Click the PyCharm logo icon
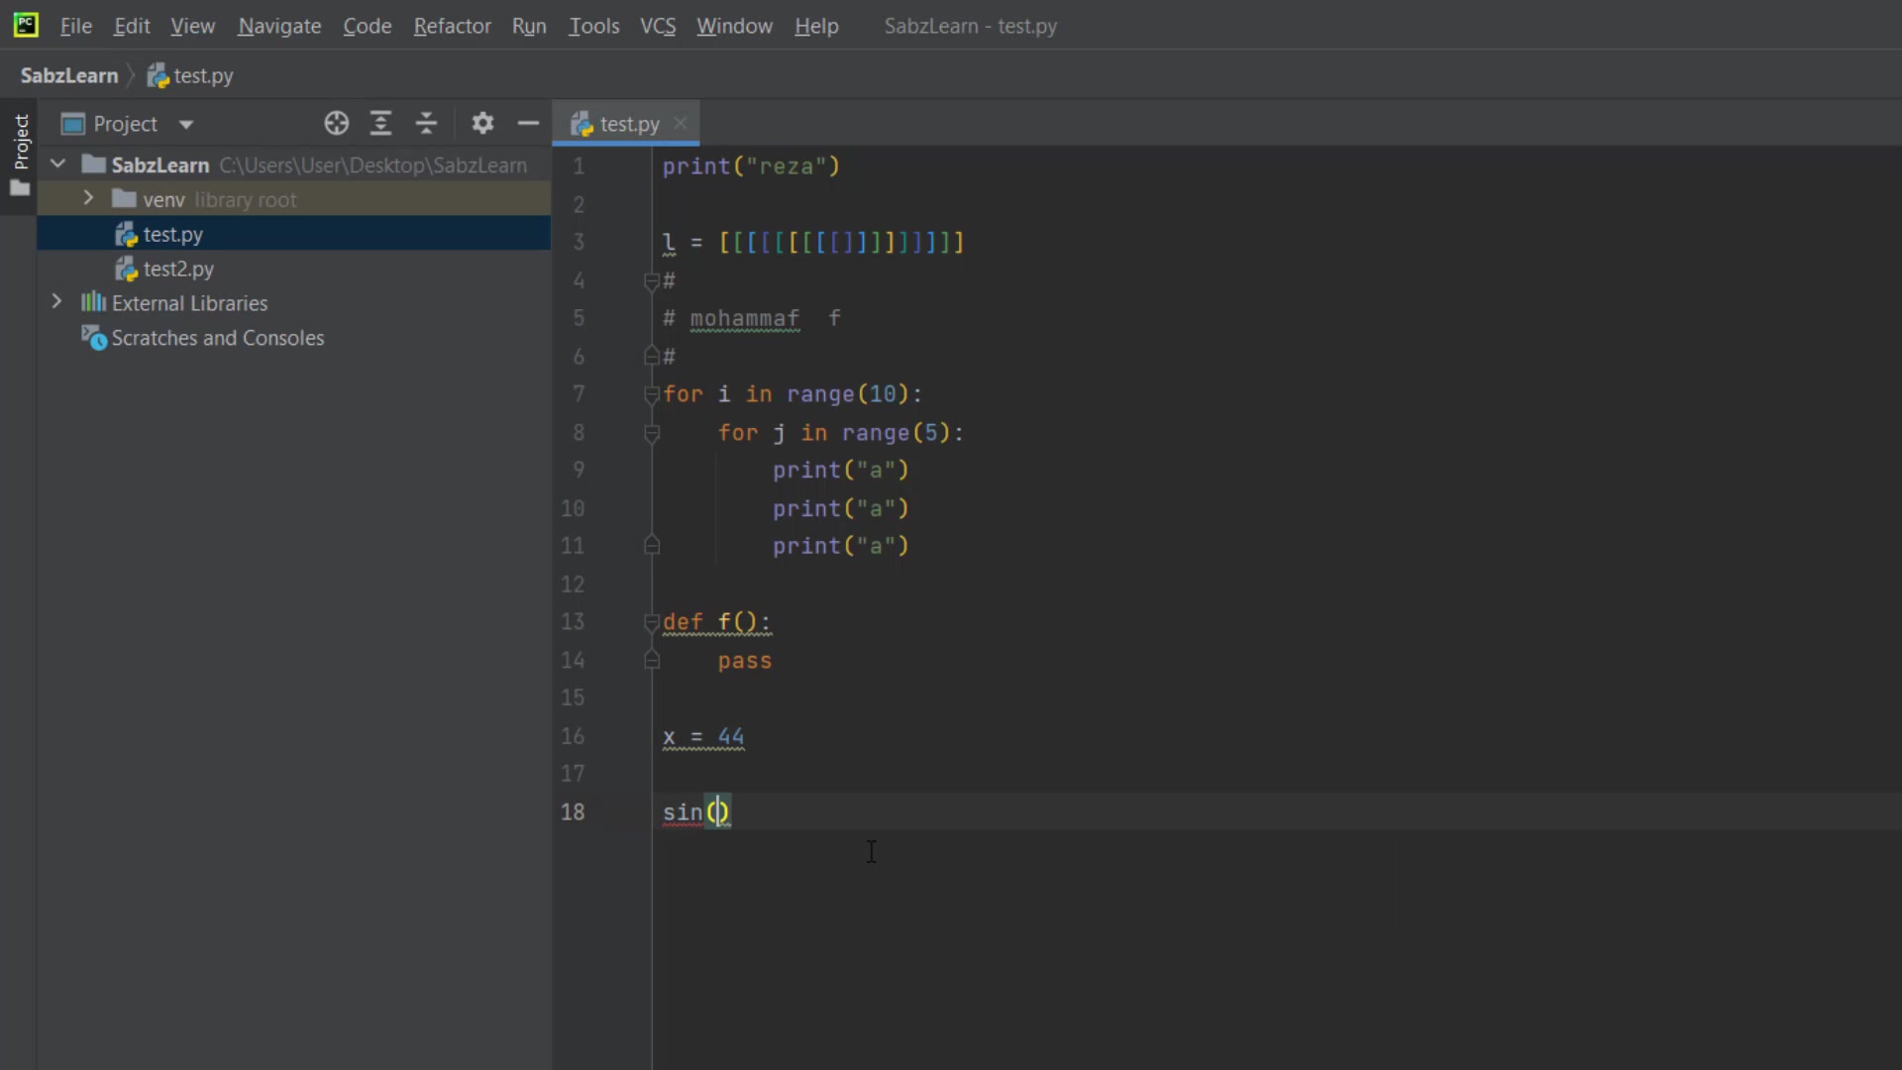Viewport: 1902px width, 1070px height. pos(26,26)
